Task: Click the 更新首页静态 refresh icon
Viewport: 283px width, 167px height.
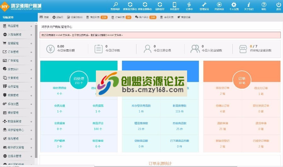Action: click(130, 4)
